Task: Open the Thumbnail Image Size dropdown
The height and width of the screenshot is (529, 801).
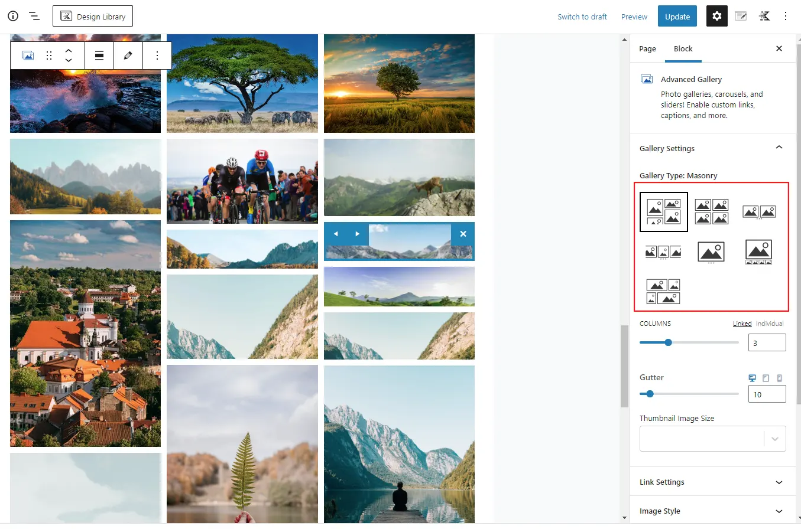Action: click(774, 439)
